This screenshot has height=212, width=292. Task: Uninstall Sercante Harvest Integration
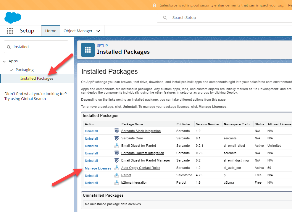(91, 153)
